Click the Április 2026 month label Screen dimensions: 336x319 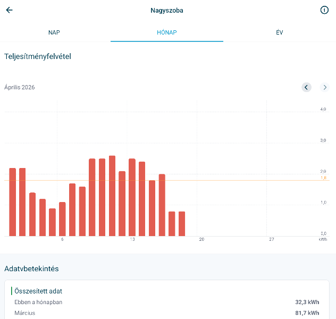(20, 87)
